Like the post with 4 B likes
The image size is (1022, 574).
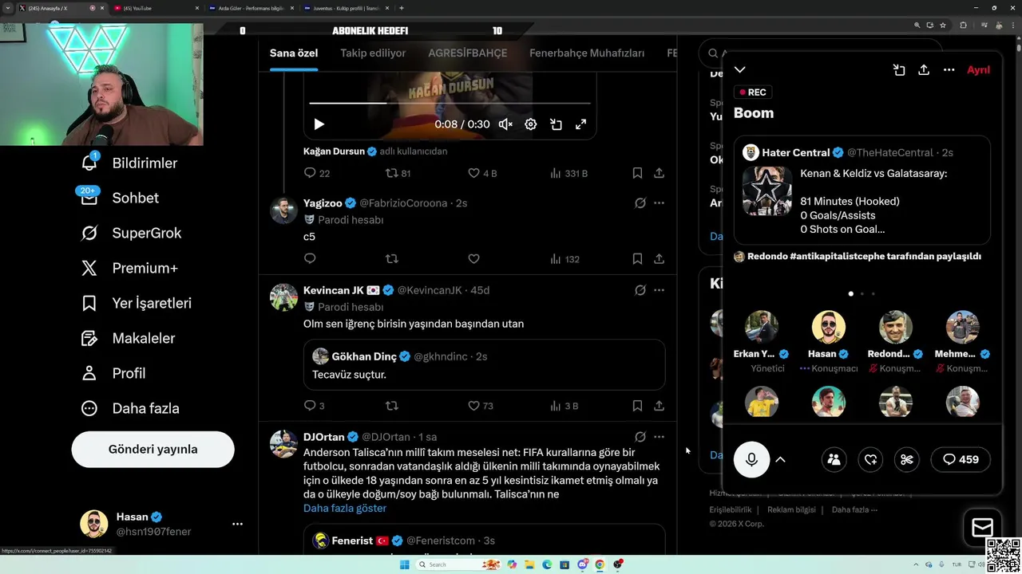click(x=482, y=173)
